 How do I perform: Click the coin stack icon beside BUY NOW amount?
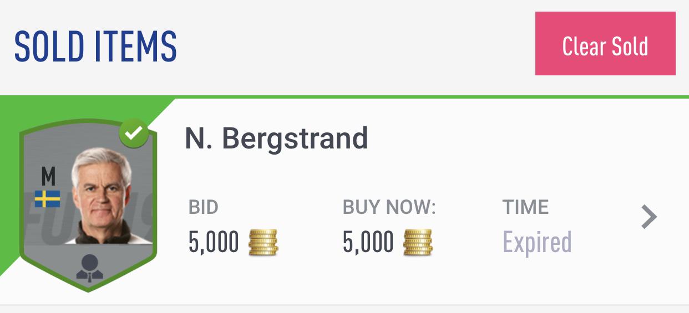pos(418,242)
